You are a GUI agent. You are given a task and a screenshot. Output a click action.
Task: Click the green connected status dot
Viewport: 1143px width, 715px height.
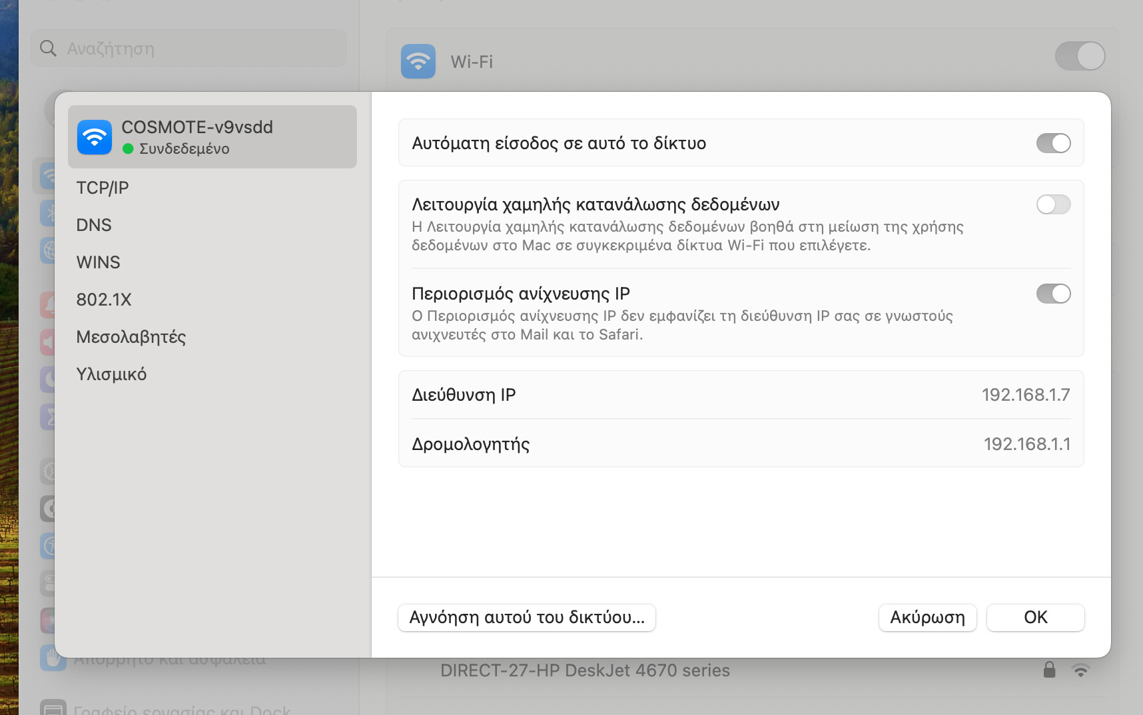(x=128, y=148)
